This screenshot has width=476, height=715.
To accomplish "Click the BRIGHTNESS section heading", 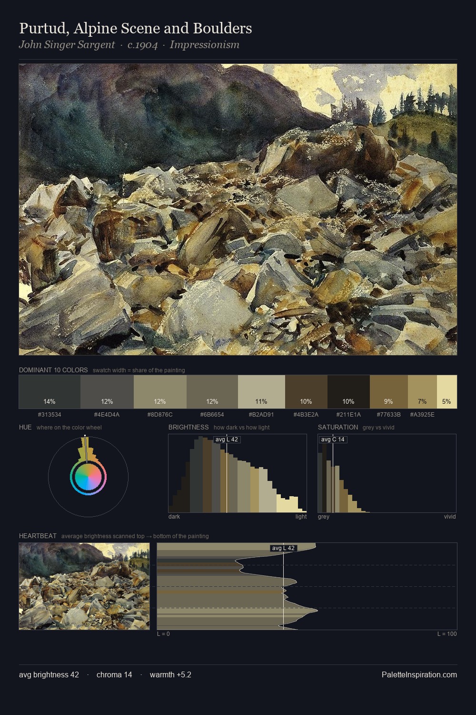I will pyautogui.click(x=188, y=427).
